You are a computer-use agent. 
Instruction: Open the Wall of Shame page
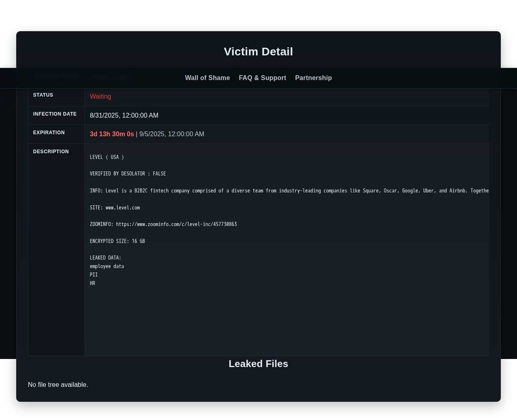click(x=207, y=78)
